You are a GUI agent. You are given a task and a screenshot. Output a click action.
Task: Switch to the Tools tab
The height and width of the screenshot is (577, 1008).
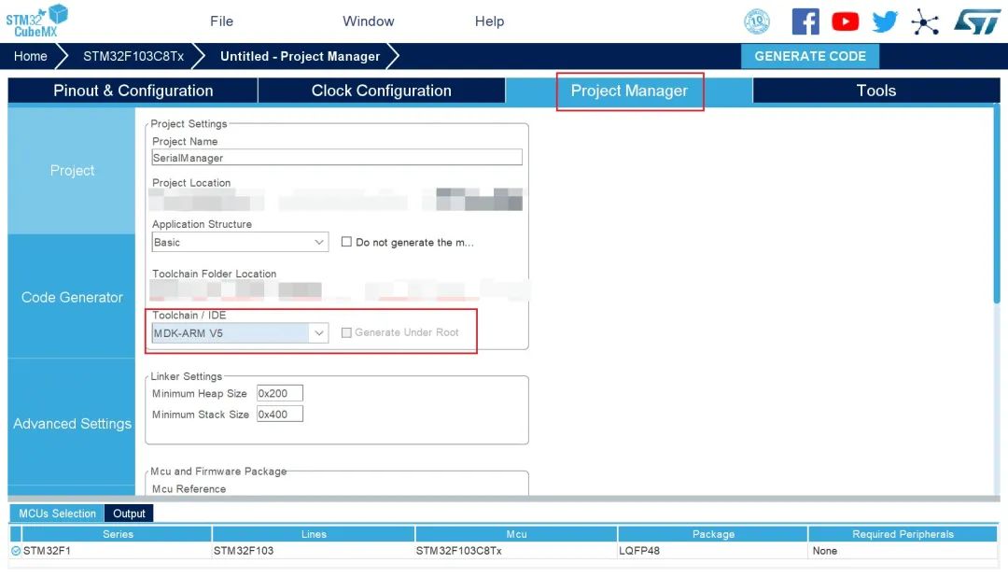point(876,91)
